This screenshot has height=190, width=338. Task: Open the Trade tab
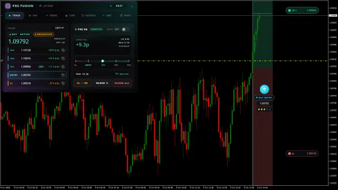[x=14, y=15]
